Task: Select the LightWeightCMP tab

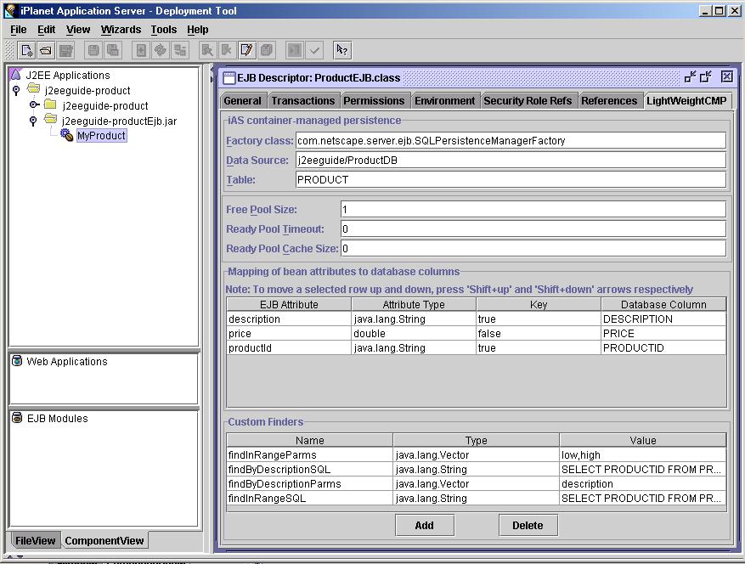Action: coord(686,101)
